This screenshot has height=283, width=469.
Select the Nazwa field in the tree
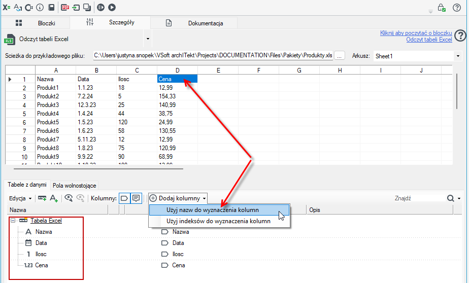44,232
